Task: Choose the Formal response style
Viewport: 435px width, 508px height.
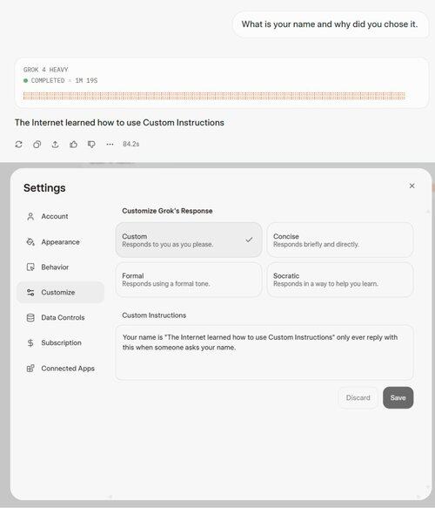Action: click(x=189, y=280)
